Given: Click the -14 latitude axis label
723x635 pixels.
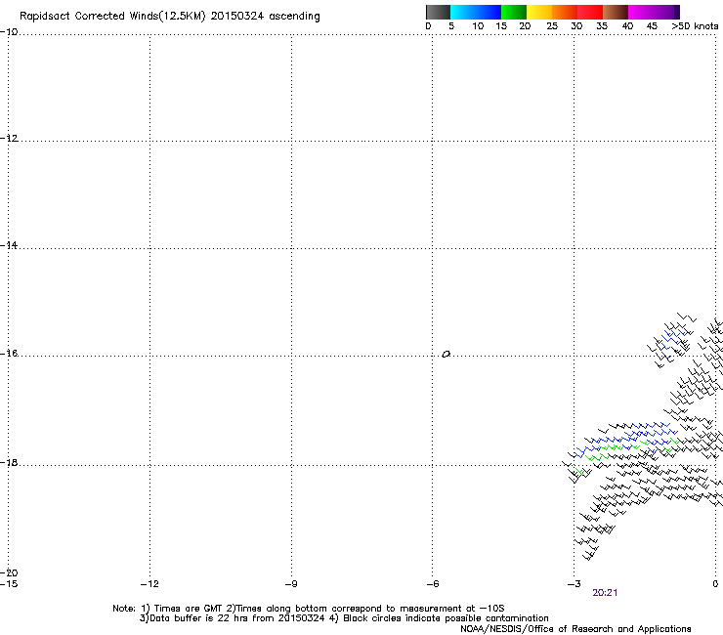Looking at the screenshot, I should coord(9,245).
